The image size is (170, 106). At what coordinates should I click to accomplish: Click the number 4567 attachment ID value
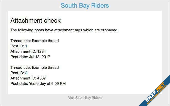click(x=42, y=78)
